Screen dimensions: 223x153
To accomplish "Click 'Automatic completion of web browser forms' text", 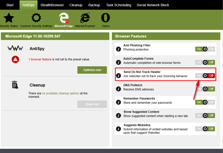I will pyautogui.click(x=152, y=63).
